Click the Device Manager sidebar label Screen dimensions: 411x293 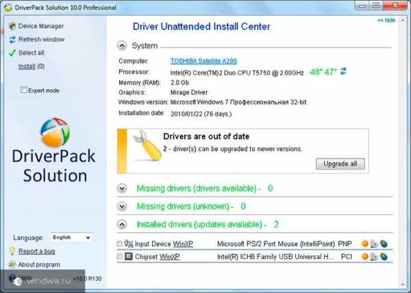tap(41, 26)
